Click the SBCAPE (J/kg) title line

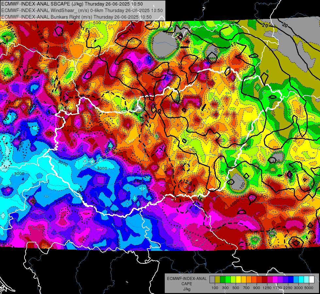coord(72,4)
